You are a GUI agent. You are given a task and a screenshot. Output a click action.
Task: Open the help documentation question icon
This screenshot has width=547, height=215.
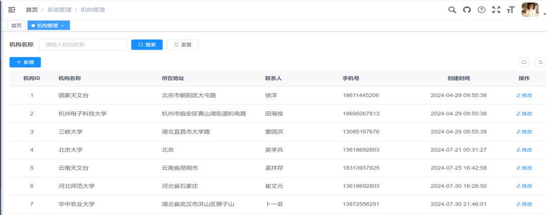click(x=481, y=10)
